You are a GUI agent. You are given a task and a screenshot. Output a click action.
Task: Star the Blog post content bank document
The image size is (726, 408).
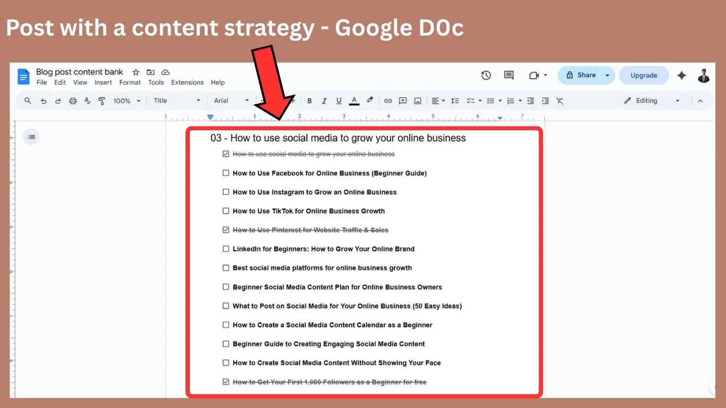coord(136,72)
